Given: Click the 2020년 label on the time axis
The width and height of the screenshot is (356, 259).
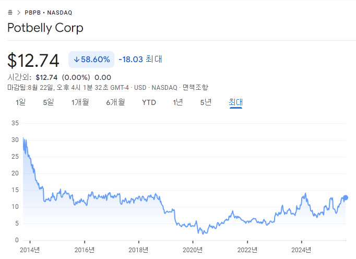Looking at the screenshot, I should pos(193,250).
